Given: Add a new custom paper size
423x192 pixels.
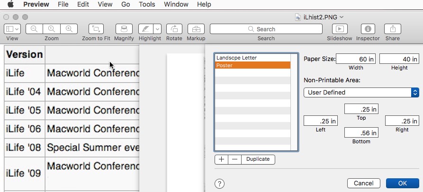Looking at the screenshot, I should pos(221,159).
